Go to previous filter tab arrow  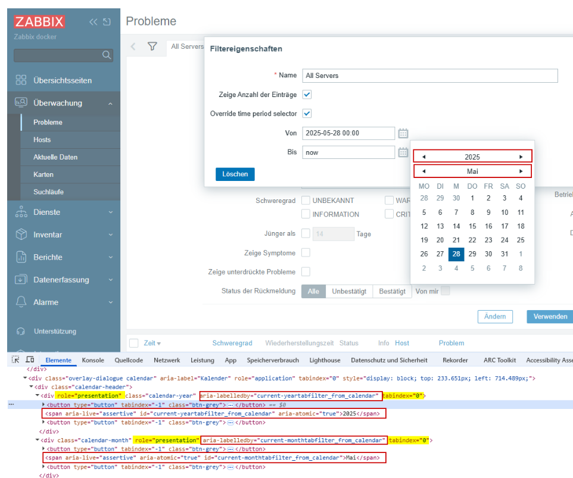tap(133, 46)
